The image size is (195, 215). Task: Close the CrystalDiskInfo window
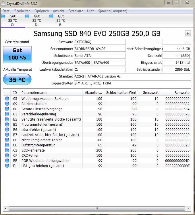pyautogui.click(x=187, y=3)
